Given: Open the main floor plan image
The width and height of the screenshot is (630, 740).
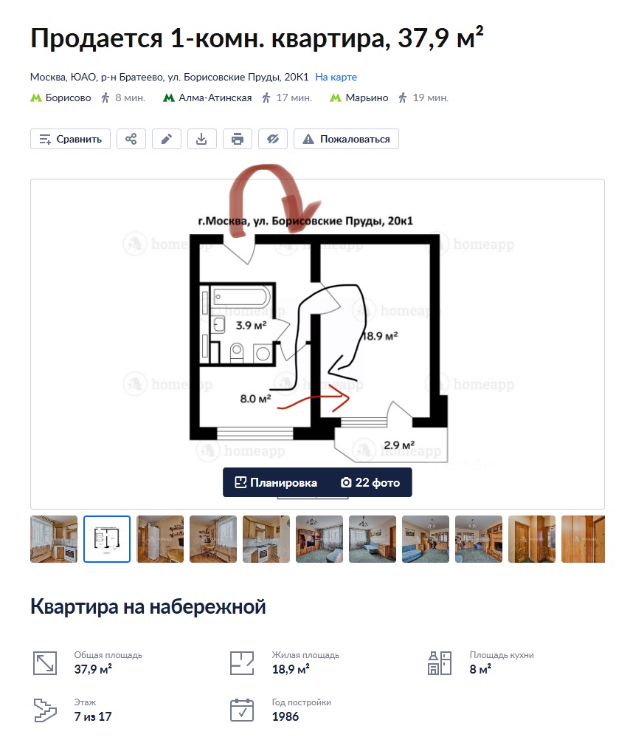Looking at the screenshot, I should (317, 343).
